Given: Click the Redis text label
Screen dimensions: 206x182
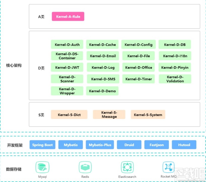Looking at the screenshot, I should click(85, 177).
